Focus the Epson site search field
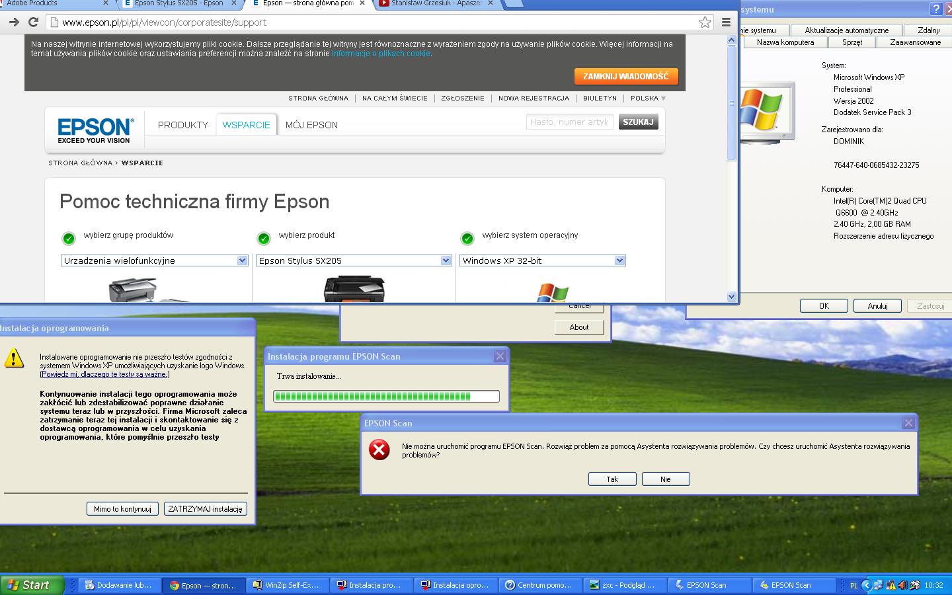Image resolution: width=952 pixels, height=595 pixels. [x=570, y=122]
